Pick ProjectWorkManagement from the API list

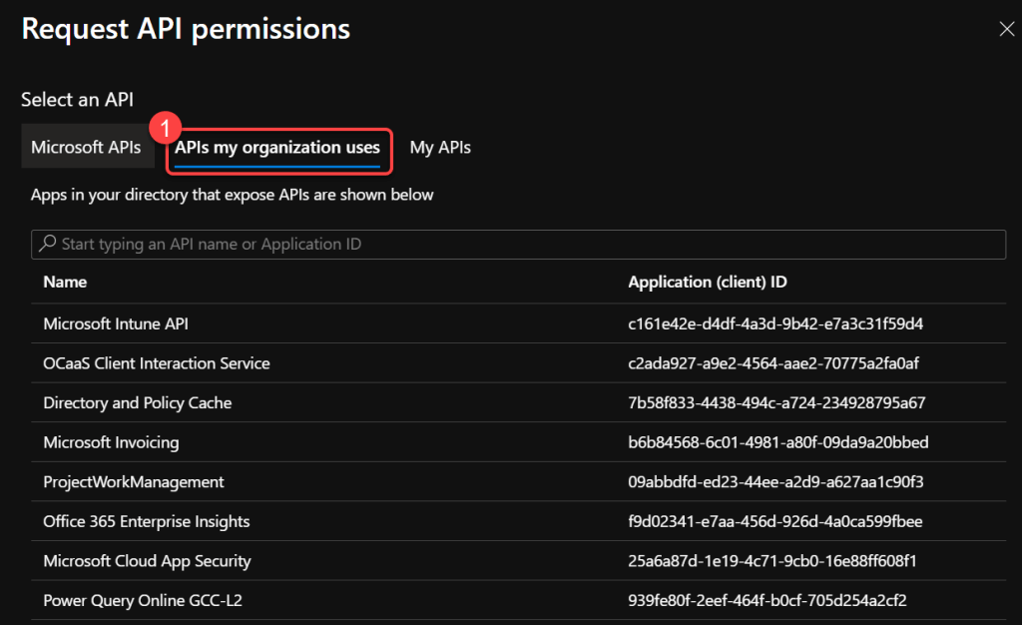click(x=134, y=482)
